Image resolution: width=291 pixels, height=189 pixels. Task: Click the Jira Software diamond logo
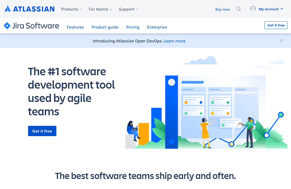click(x=7, y=26)
